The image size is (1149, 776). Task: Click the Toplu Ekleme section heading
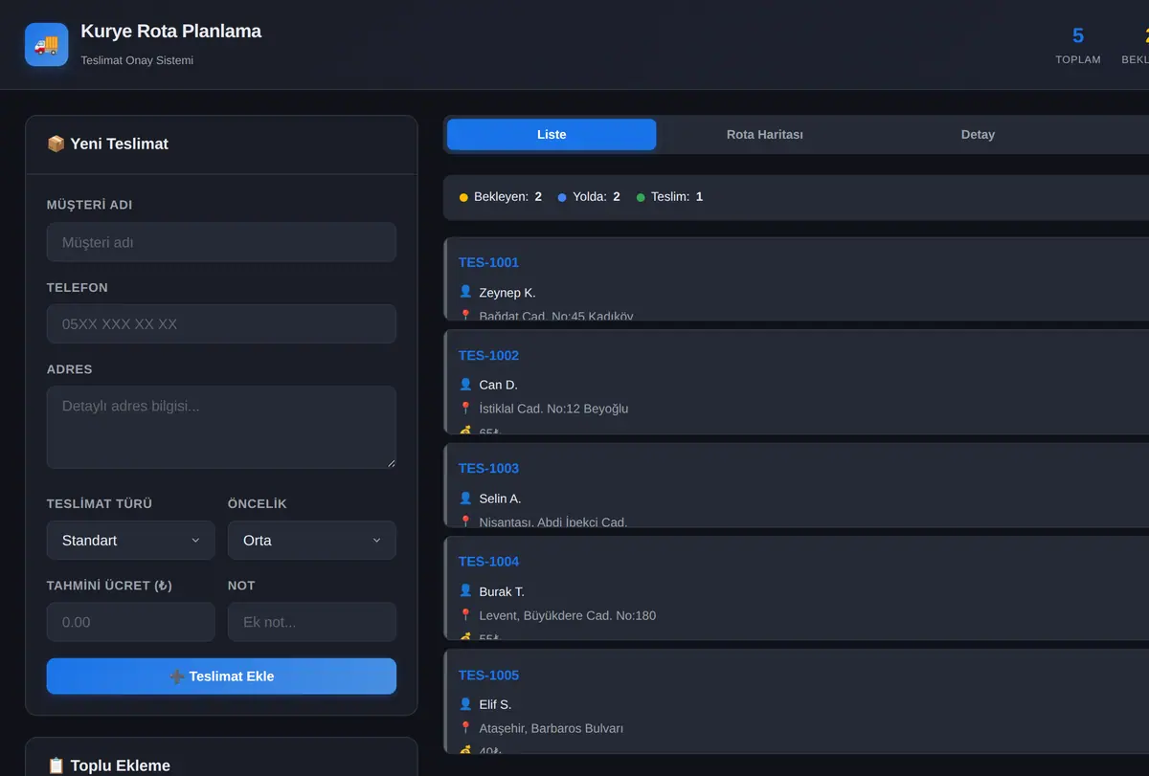pos(120,765)
